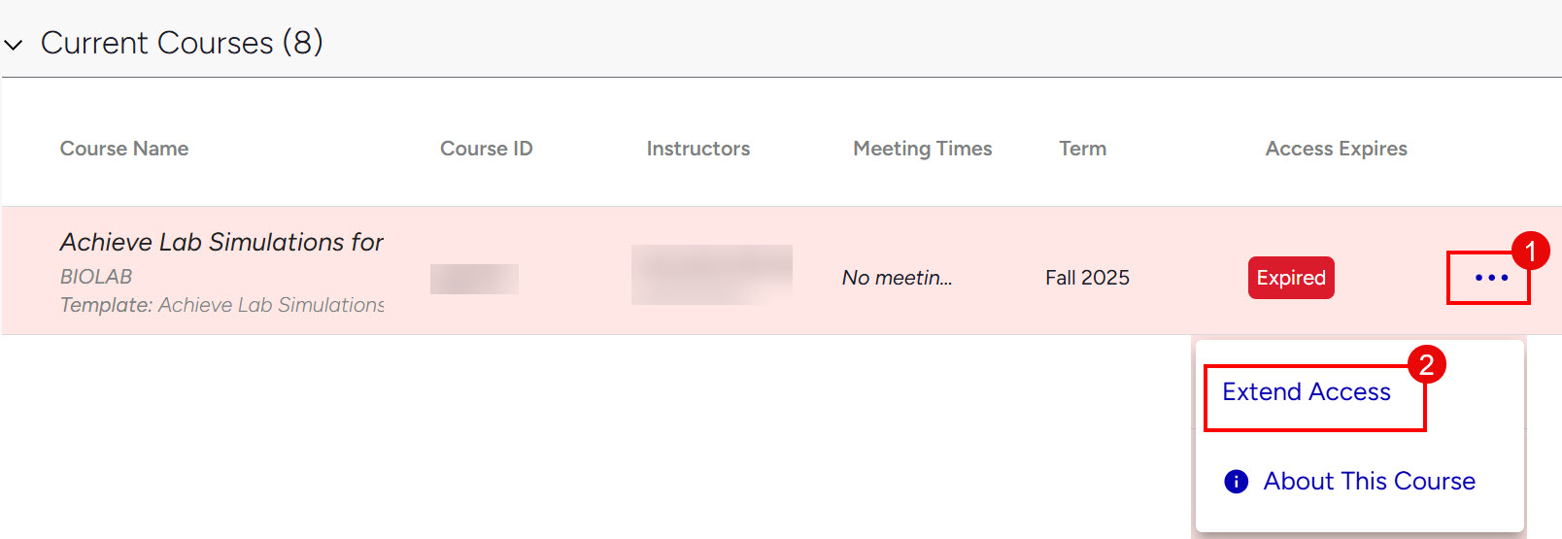Screen dimensions: 1562x539
Task: Open the three-dot course options menu
Action: tap(1490, 278)
